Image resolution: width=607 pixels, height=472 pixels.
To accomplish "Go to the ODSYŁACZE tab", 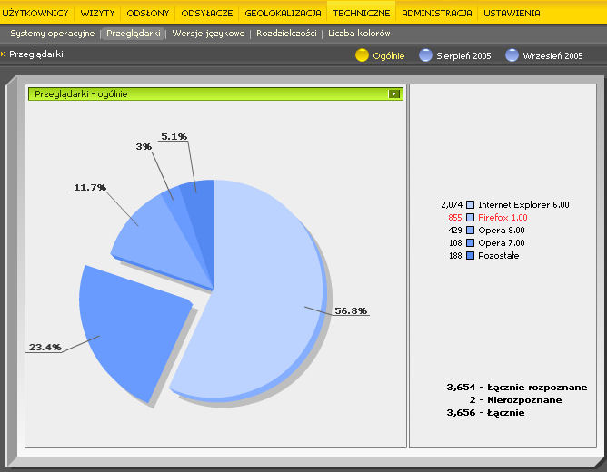I will [206, 13].
